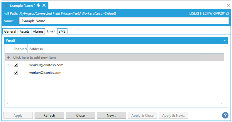The height and width of the screenshot is (122, 232).
Task: Click inside the Name input field
Action: coord(123,21)
